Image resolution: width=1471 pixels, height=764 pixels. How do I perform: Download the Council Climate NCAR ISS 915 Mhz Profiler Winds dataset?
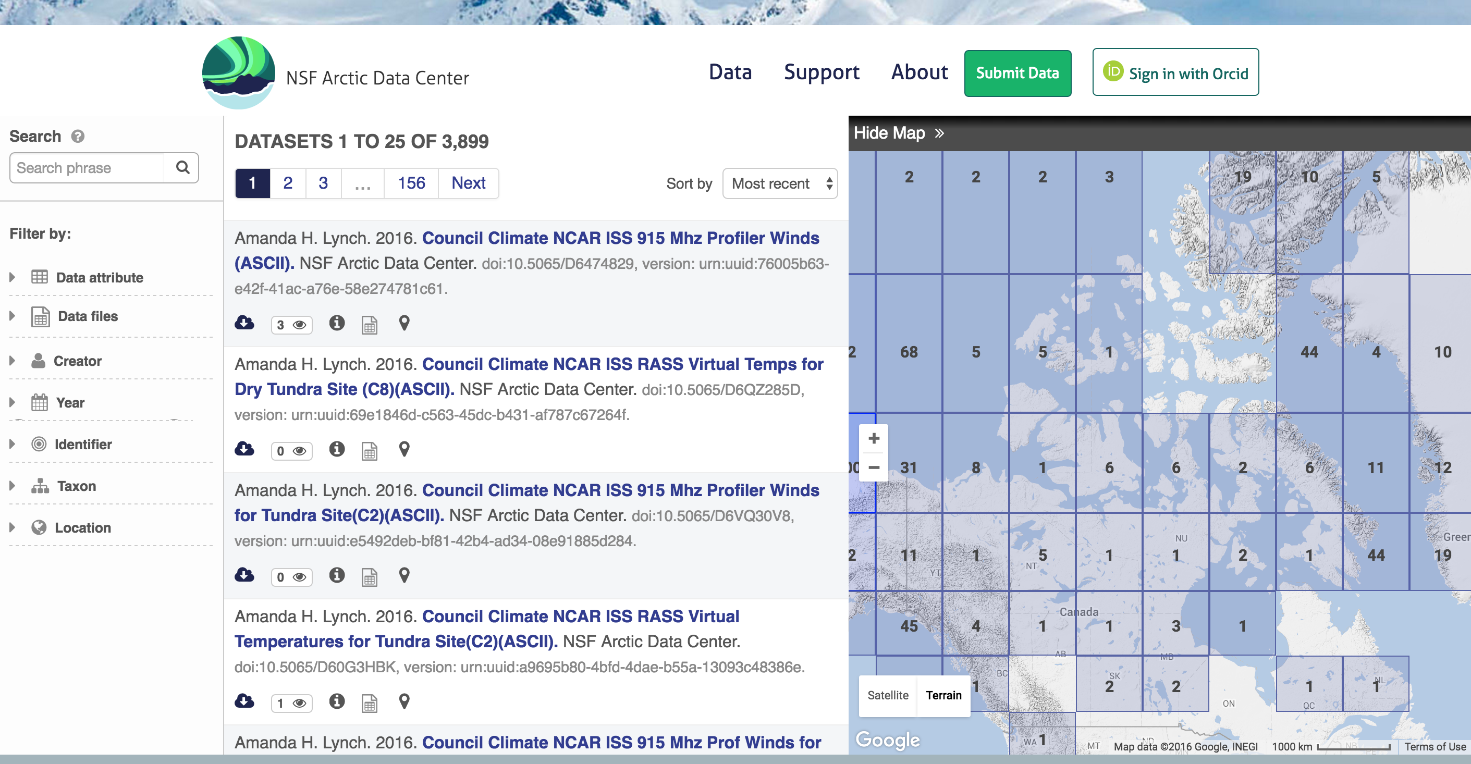click(244, 323)
